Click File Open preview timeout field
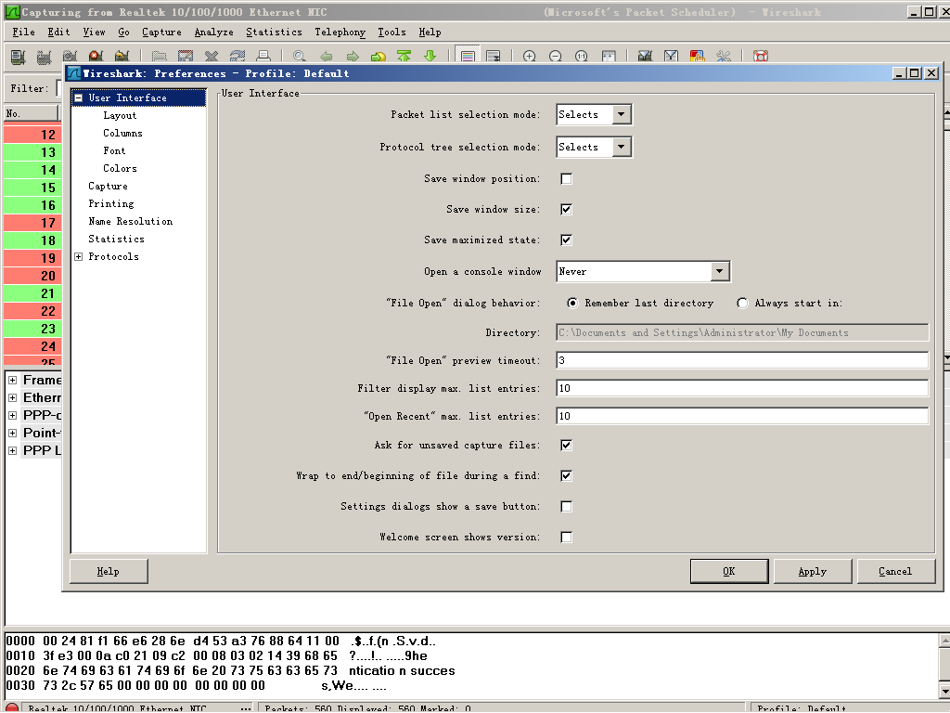 [742, 360]
